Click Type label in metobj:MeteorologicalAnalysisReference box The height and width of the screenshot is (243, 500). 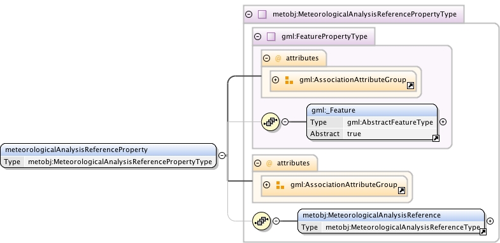pyautogui.click(x=310, y=227)
